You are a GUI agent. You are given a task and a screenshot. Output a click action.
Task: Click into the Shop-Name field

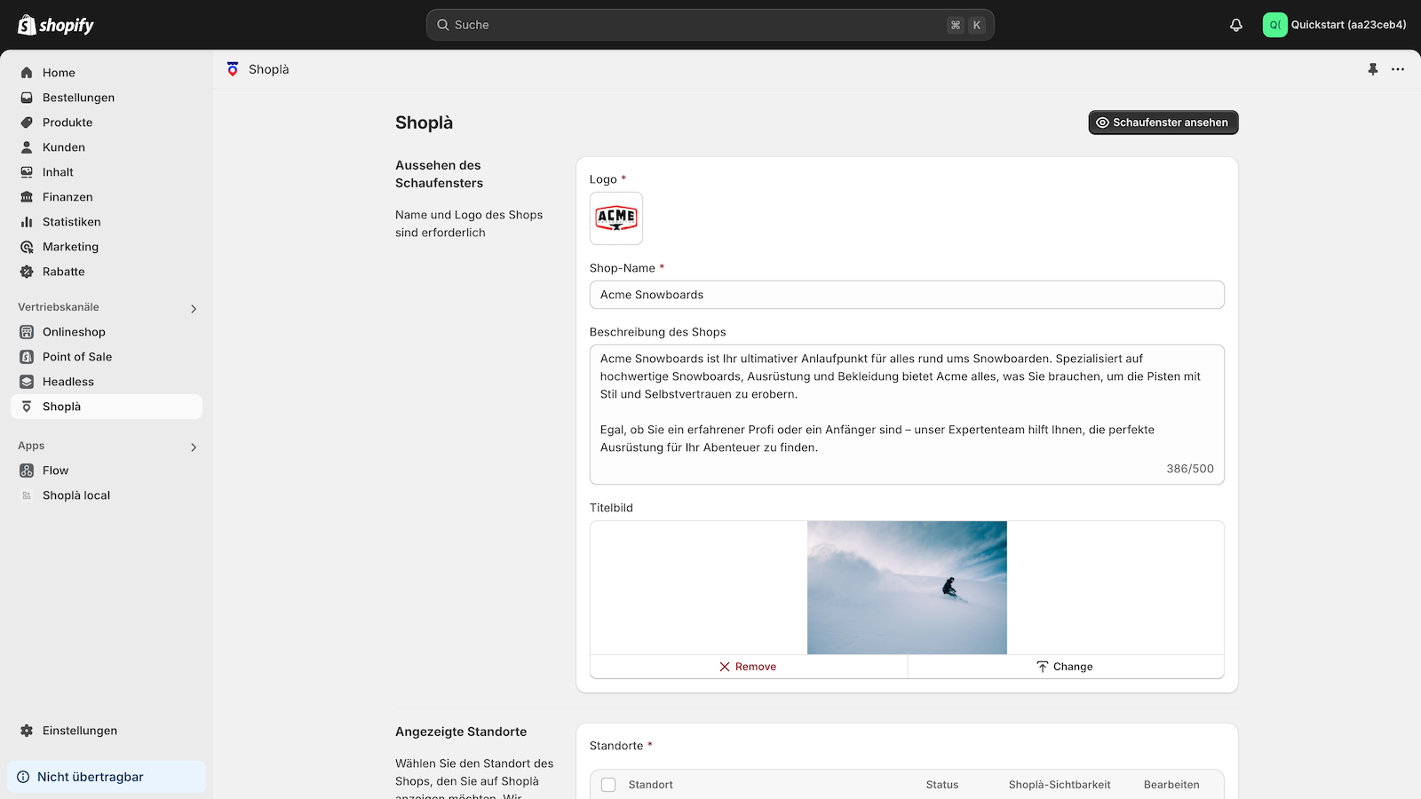pos(907,295)
